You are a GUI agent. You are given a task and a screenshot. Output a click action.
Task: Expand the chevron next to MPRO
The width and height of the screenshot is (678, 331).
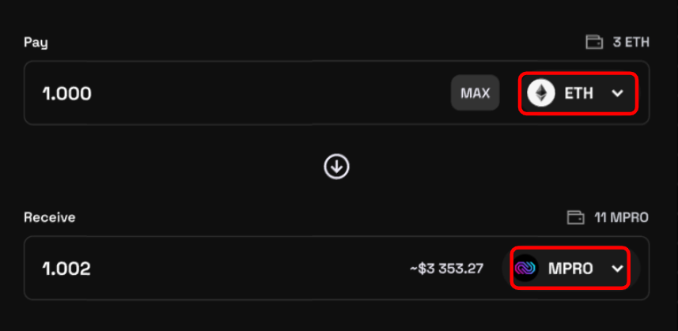(618, 269)
